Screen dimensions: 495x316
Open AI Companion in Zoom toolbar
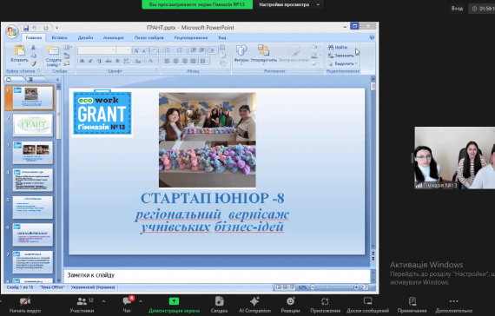coord(254,305)
